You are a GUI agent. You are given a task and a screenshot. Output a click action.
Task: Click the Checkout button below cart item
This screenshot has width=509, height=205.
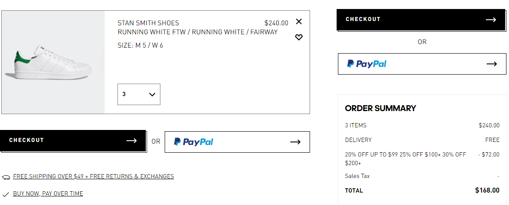tap(73, 140)
